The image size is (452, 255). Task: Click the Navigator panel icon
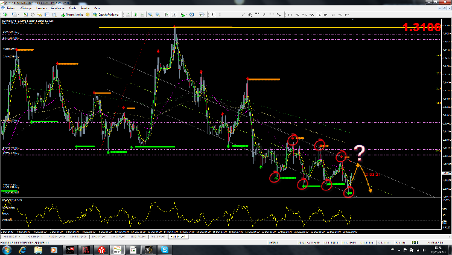click(40, 14)
